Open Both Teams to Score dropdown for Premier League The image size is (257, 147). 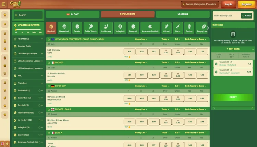pyautogui.click(x=196, y=109)
